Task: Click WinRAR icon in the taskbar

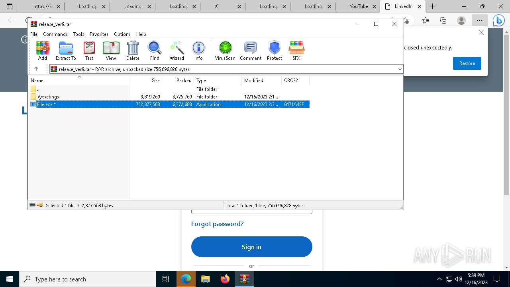Action: (245, 279)
